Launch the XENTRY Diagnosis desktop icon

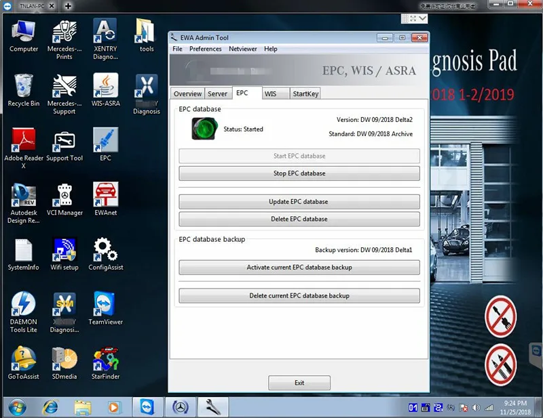[105, 39]
